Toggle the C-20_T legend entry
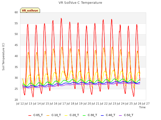This screenshot has width=161, height=120. [x=72, y=115]
